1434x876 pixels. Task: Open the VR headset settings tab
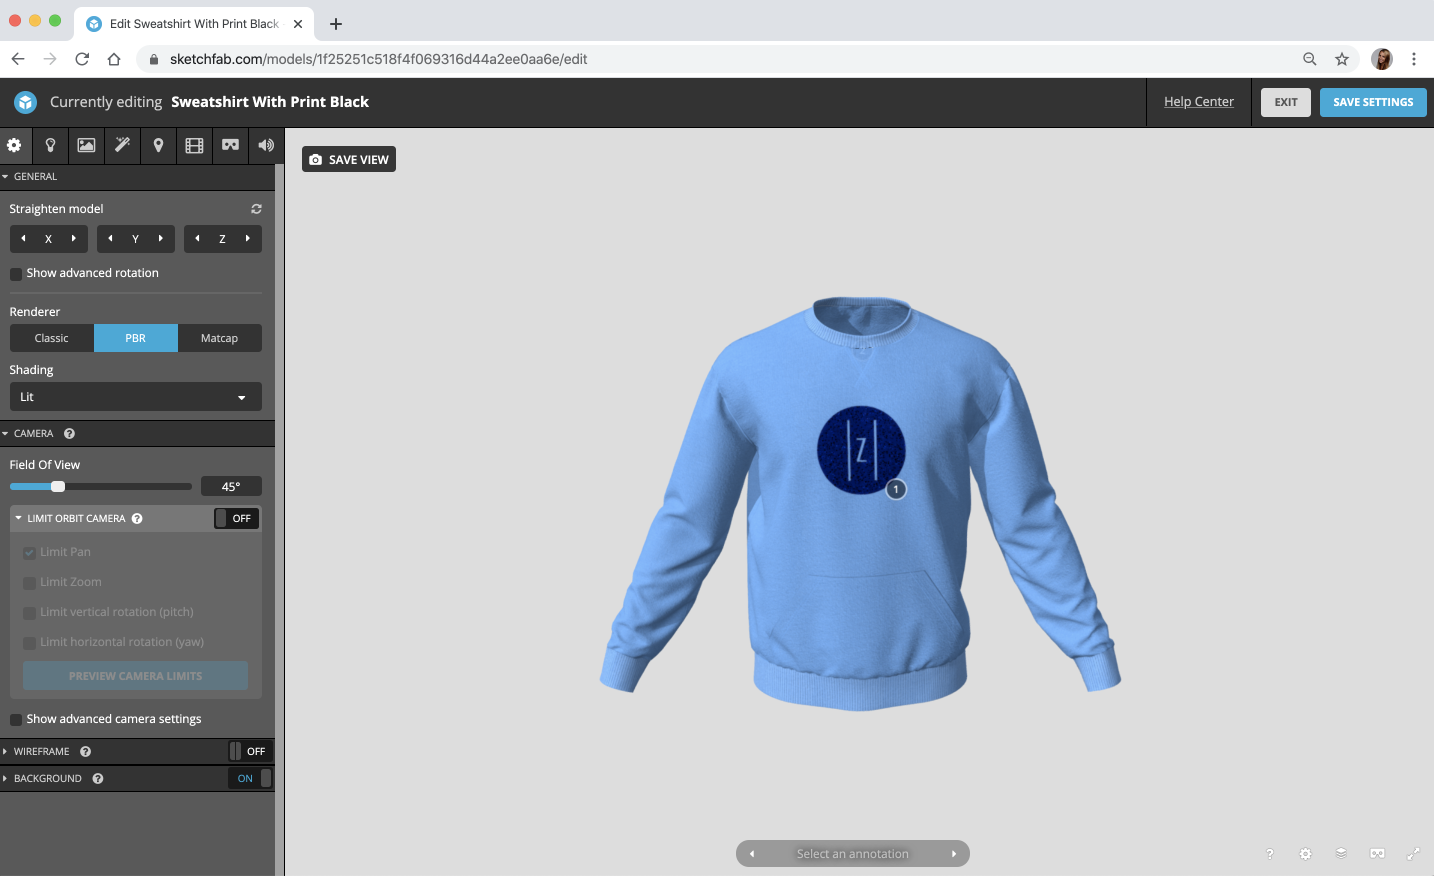click(x=230, y=145)
